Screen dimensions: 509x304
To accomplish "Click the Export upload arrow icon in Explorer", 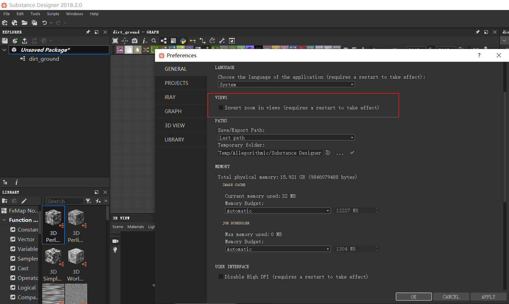I will coord(25,40).
